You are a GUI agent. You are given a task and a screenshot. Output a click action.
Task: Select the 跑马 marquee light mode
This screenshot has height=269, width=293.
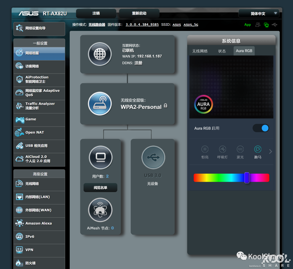point(258,152)
